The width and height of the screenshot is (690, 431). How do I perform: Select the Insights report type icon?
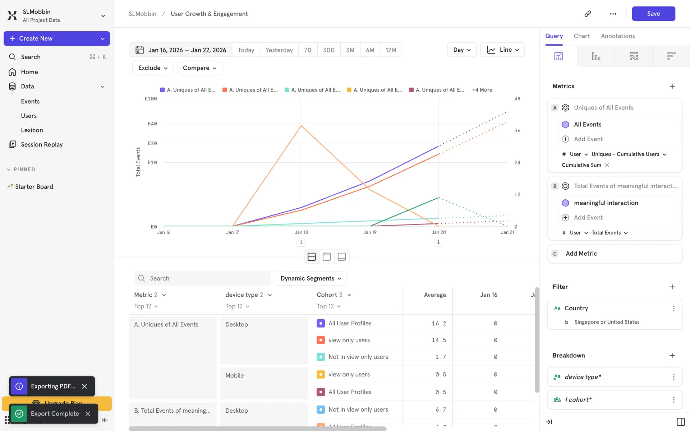click(558, 56)
